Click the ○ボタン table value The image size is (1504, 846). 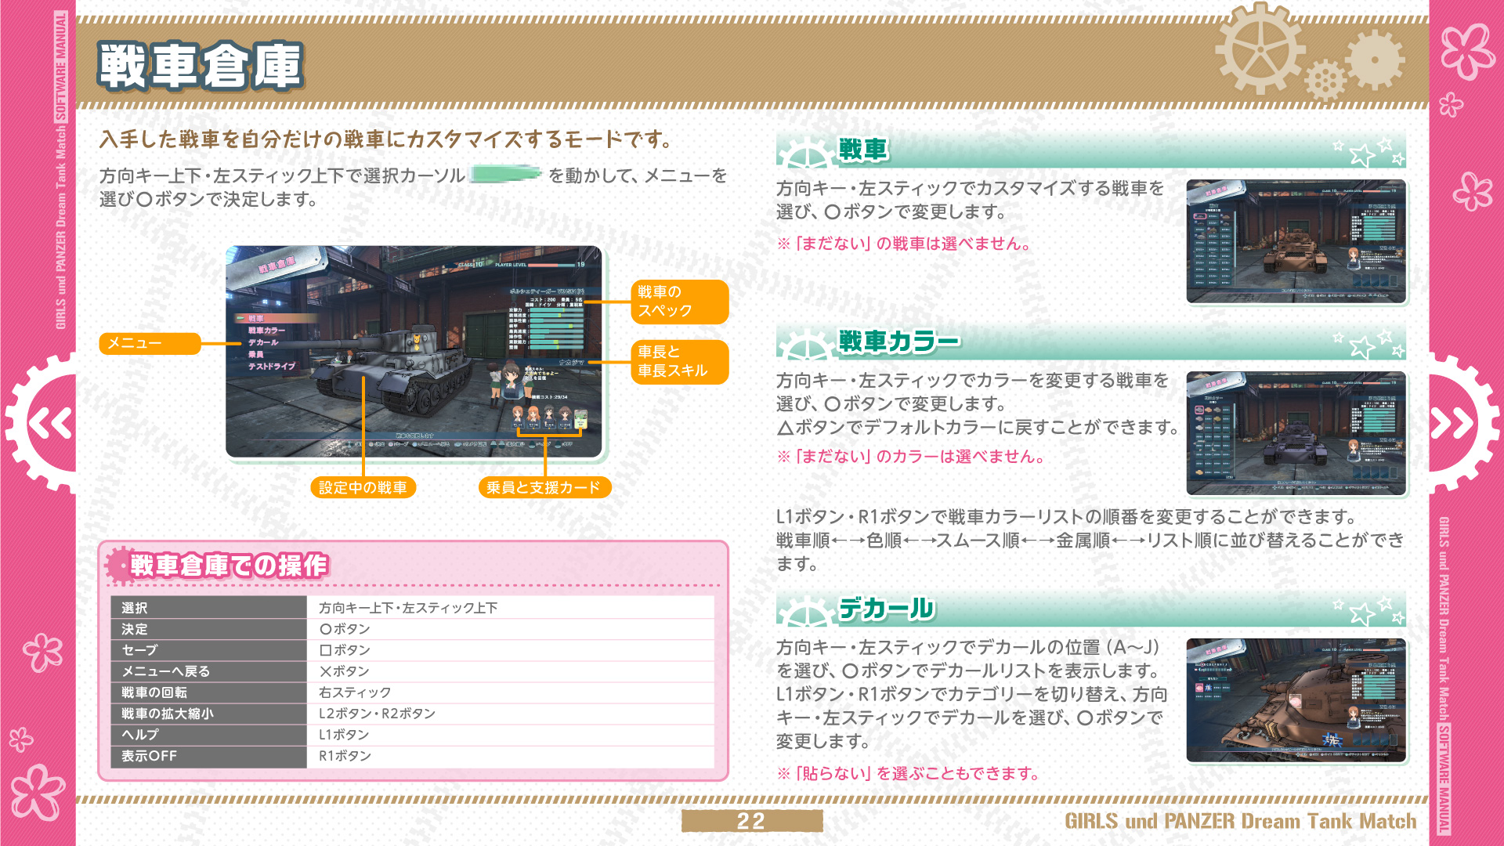(x=345, y=629)
